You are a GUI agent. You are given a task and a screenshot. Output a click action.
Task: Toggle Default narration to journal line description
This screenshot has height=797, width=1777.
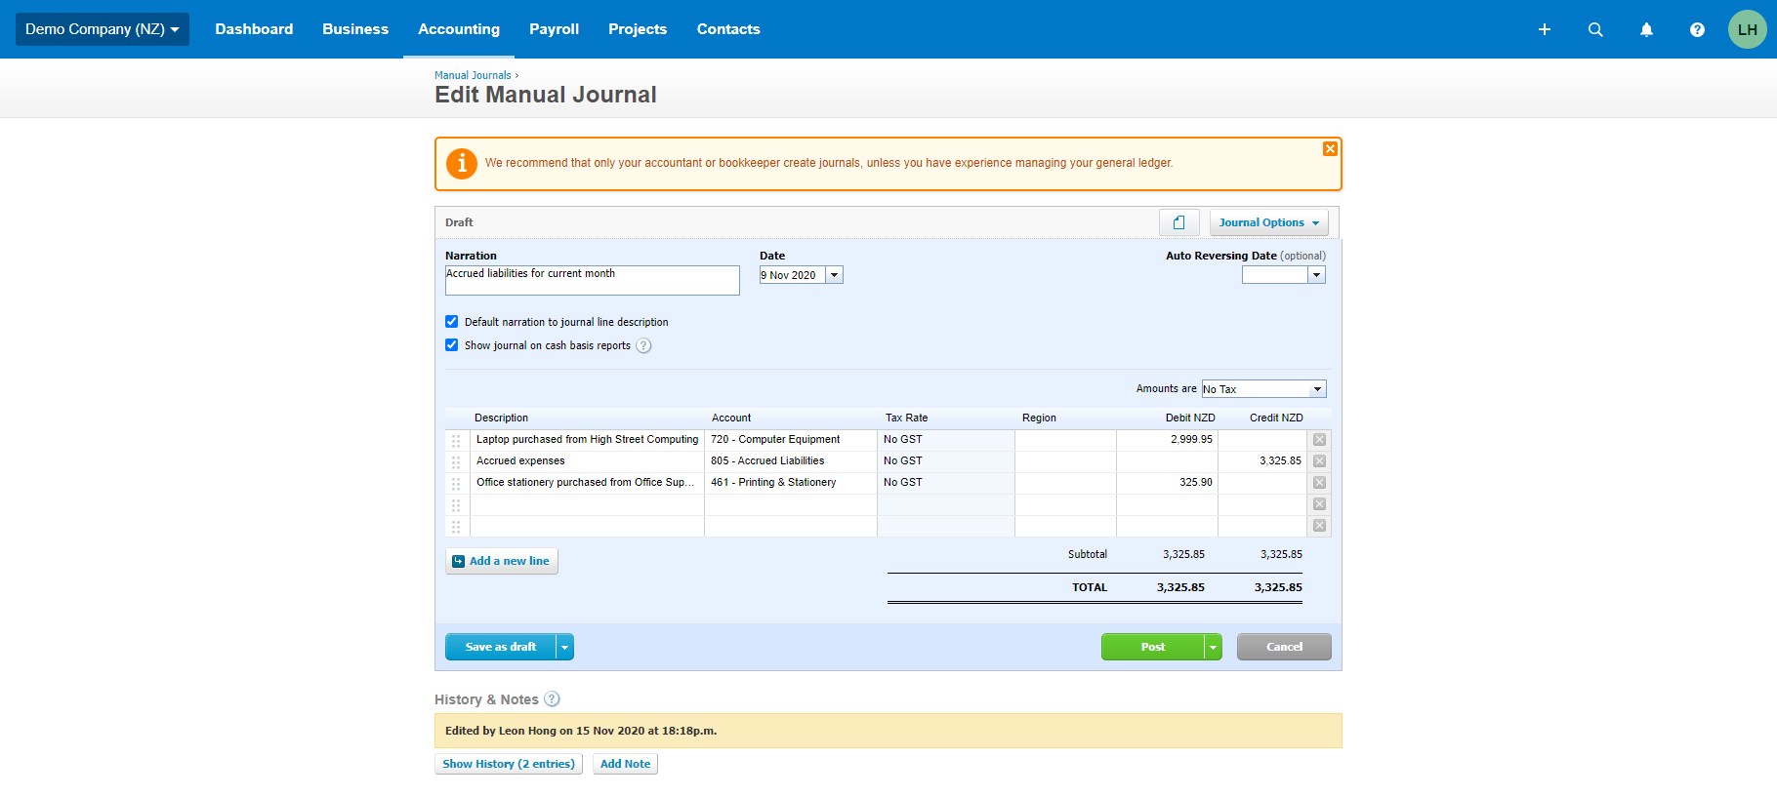(451, 322)
